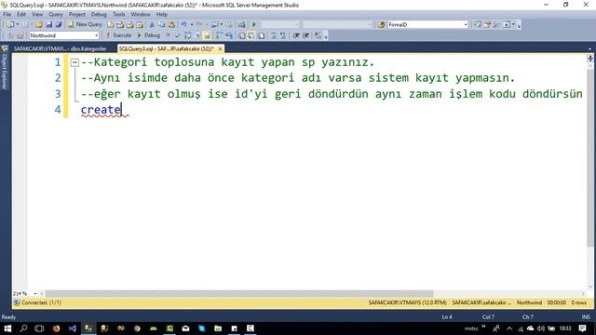Viewport: 596px width, 335px height.
Task: Select Results to Text icon
Action: (241, 35)
